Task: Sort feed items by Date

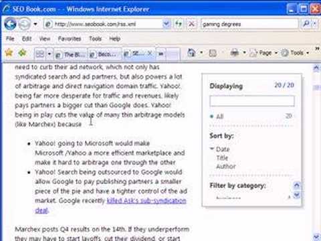Action: pyautogui.click(x=223, y=149)
